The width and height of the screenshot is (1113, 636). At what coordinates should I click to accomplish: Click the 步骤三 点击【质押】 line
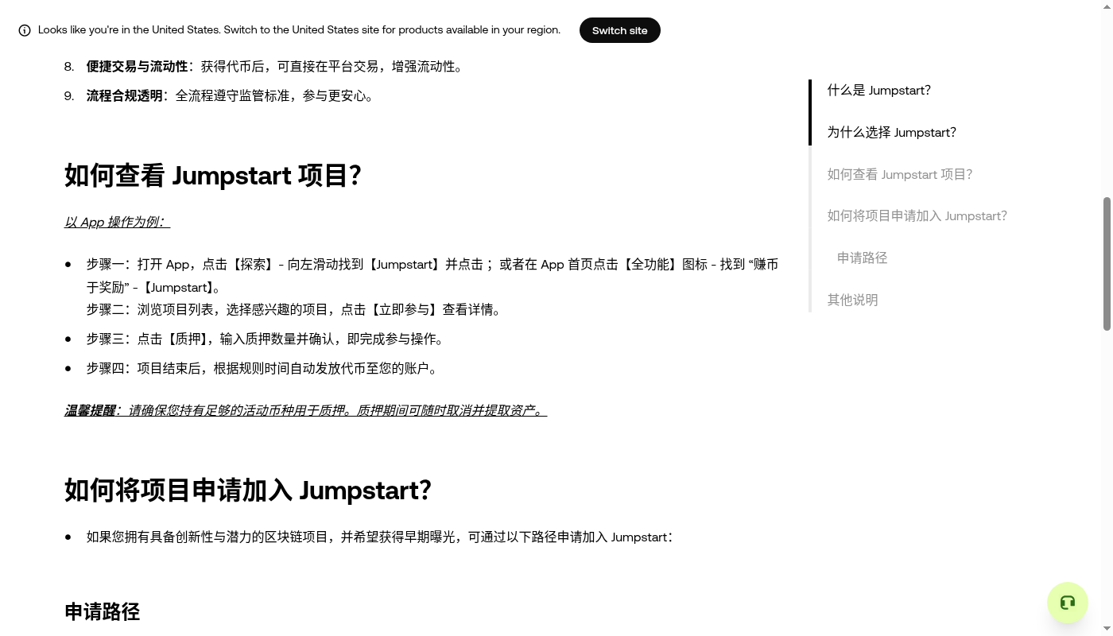(x=267, y=339)
